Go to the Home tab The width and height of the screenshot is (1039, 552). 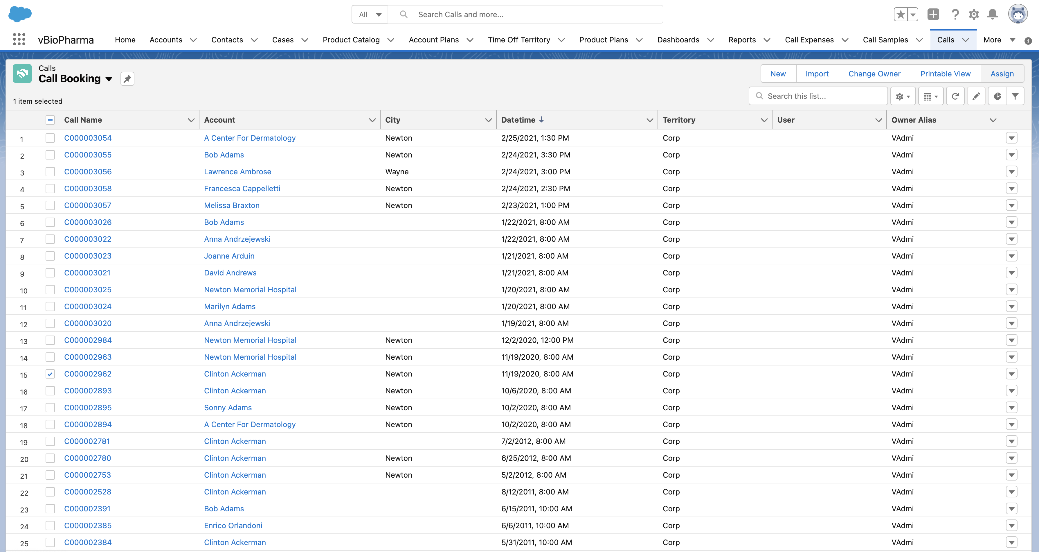coord(125,40)
